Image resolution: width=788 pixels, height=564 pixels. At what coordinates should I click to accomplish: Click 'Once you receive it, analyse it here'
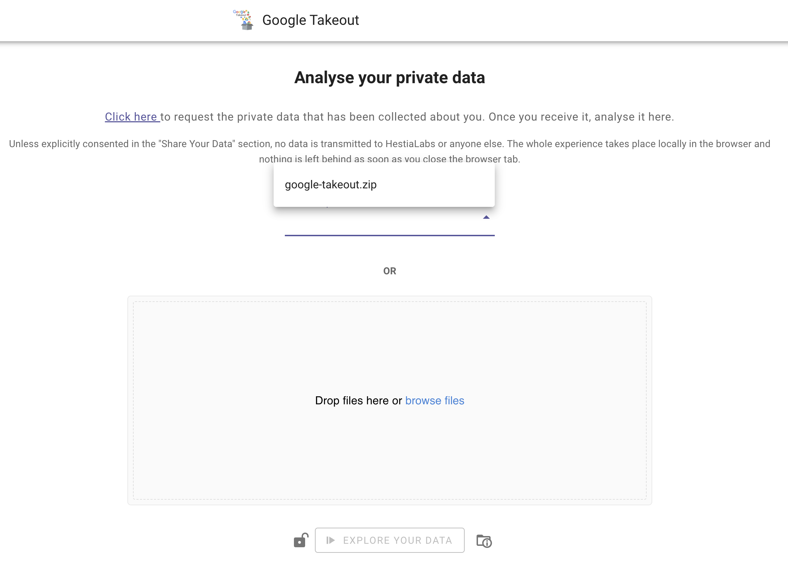581,117
